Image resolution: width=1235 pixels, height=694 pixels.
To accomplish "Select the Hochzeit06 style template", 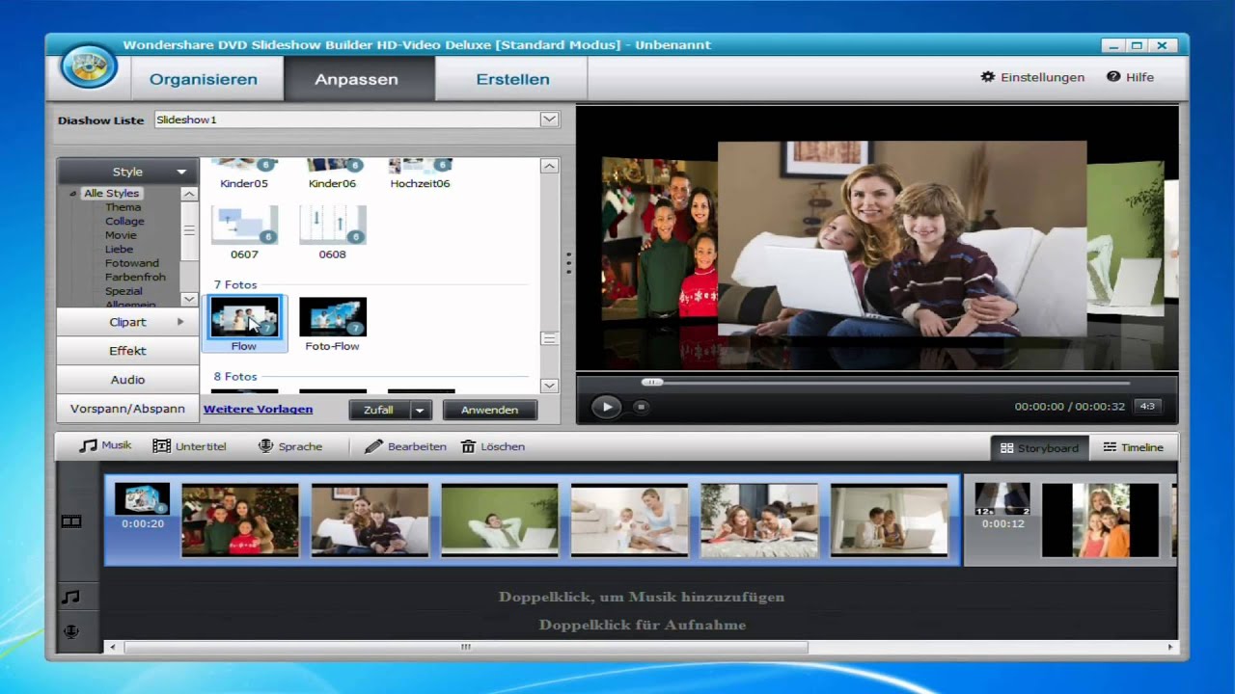I will pos(420,174).
